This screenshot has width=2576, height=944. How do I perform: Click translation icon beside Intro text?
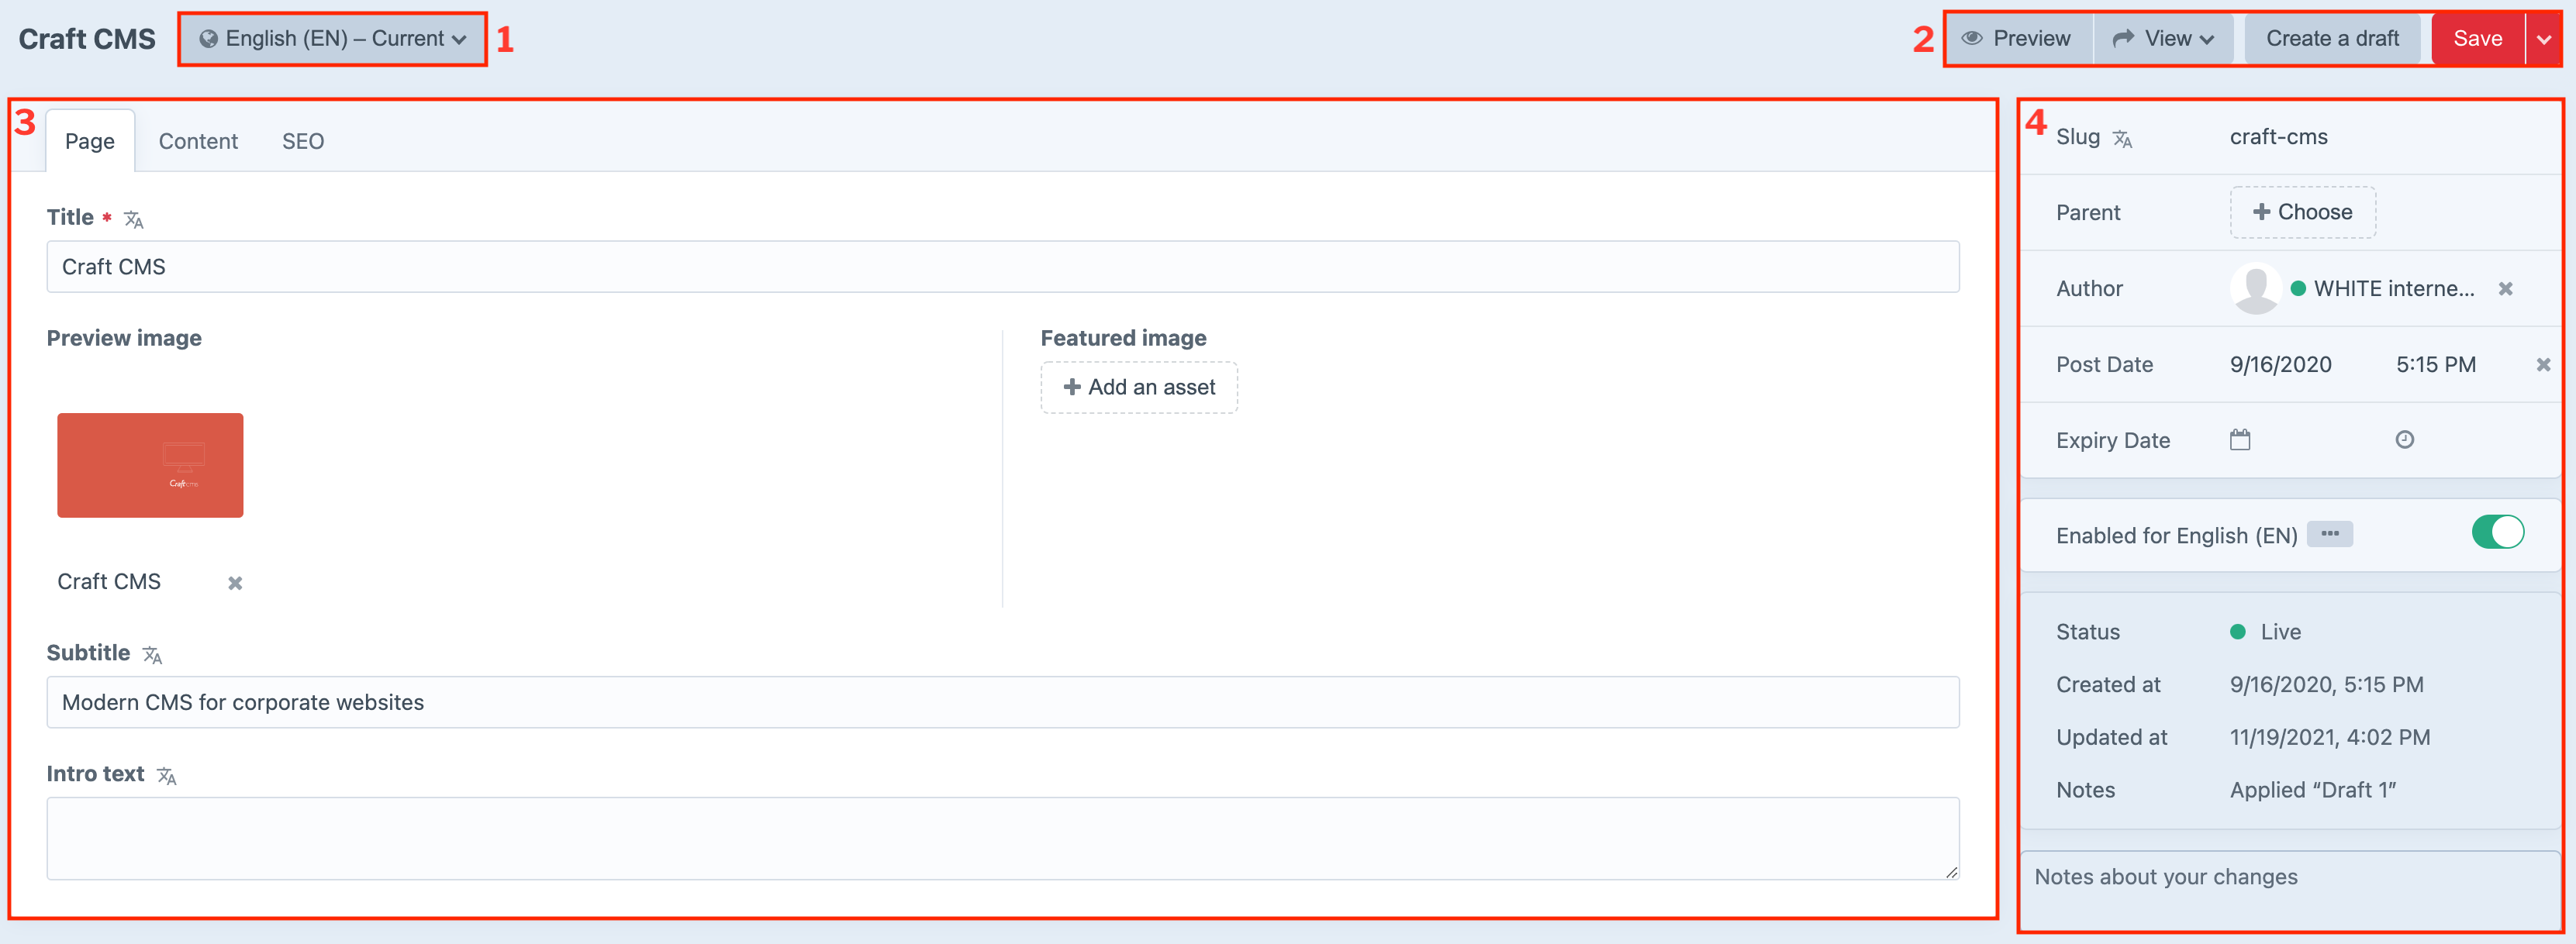(x=167, y=776)
